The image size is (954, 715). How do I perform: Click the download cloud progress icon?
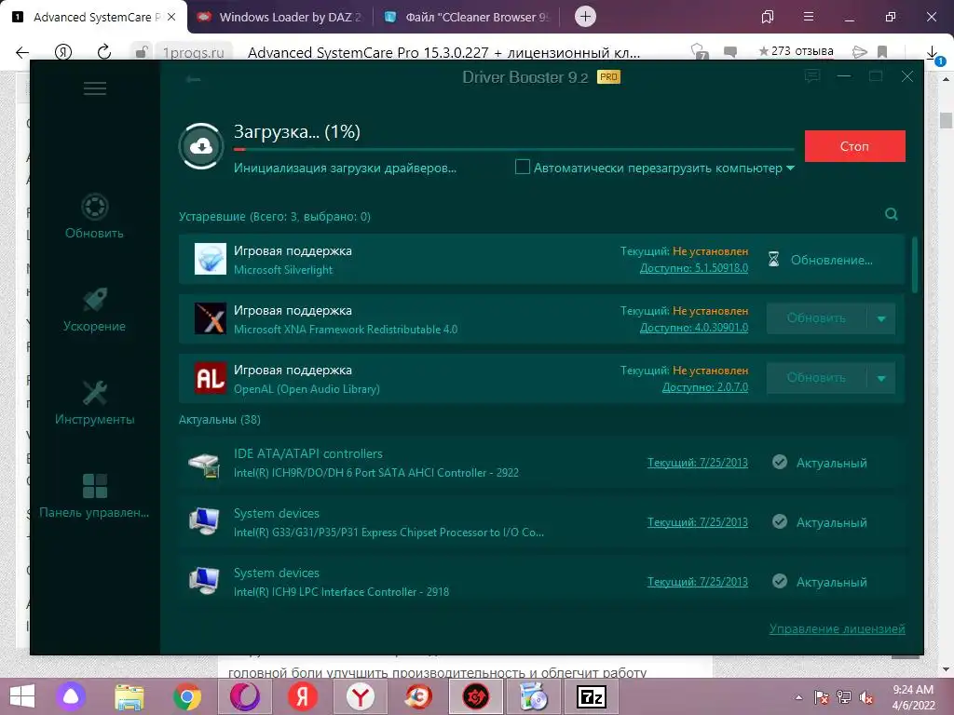pyautogui.click(x=201, y=146)
